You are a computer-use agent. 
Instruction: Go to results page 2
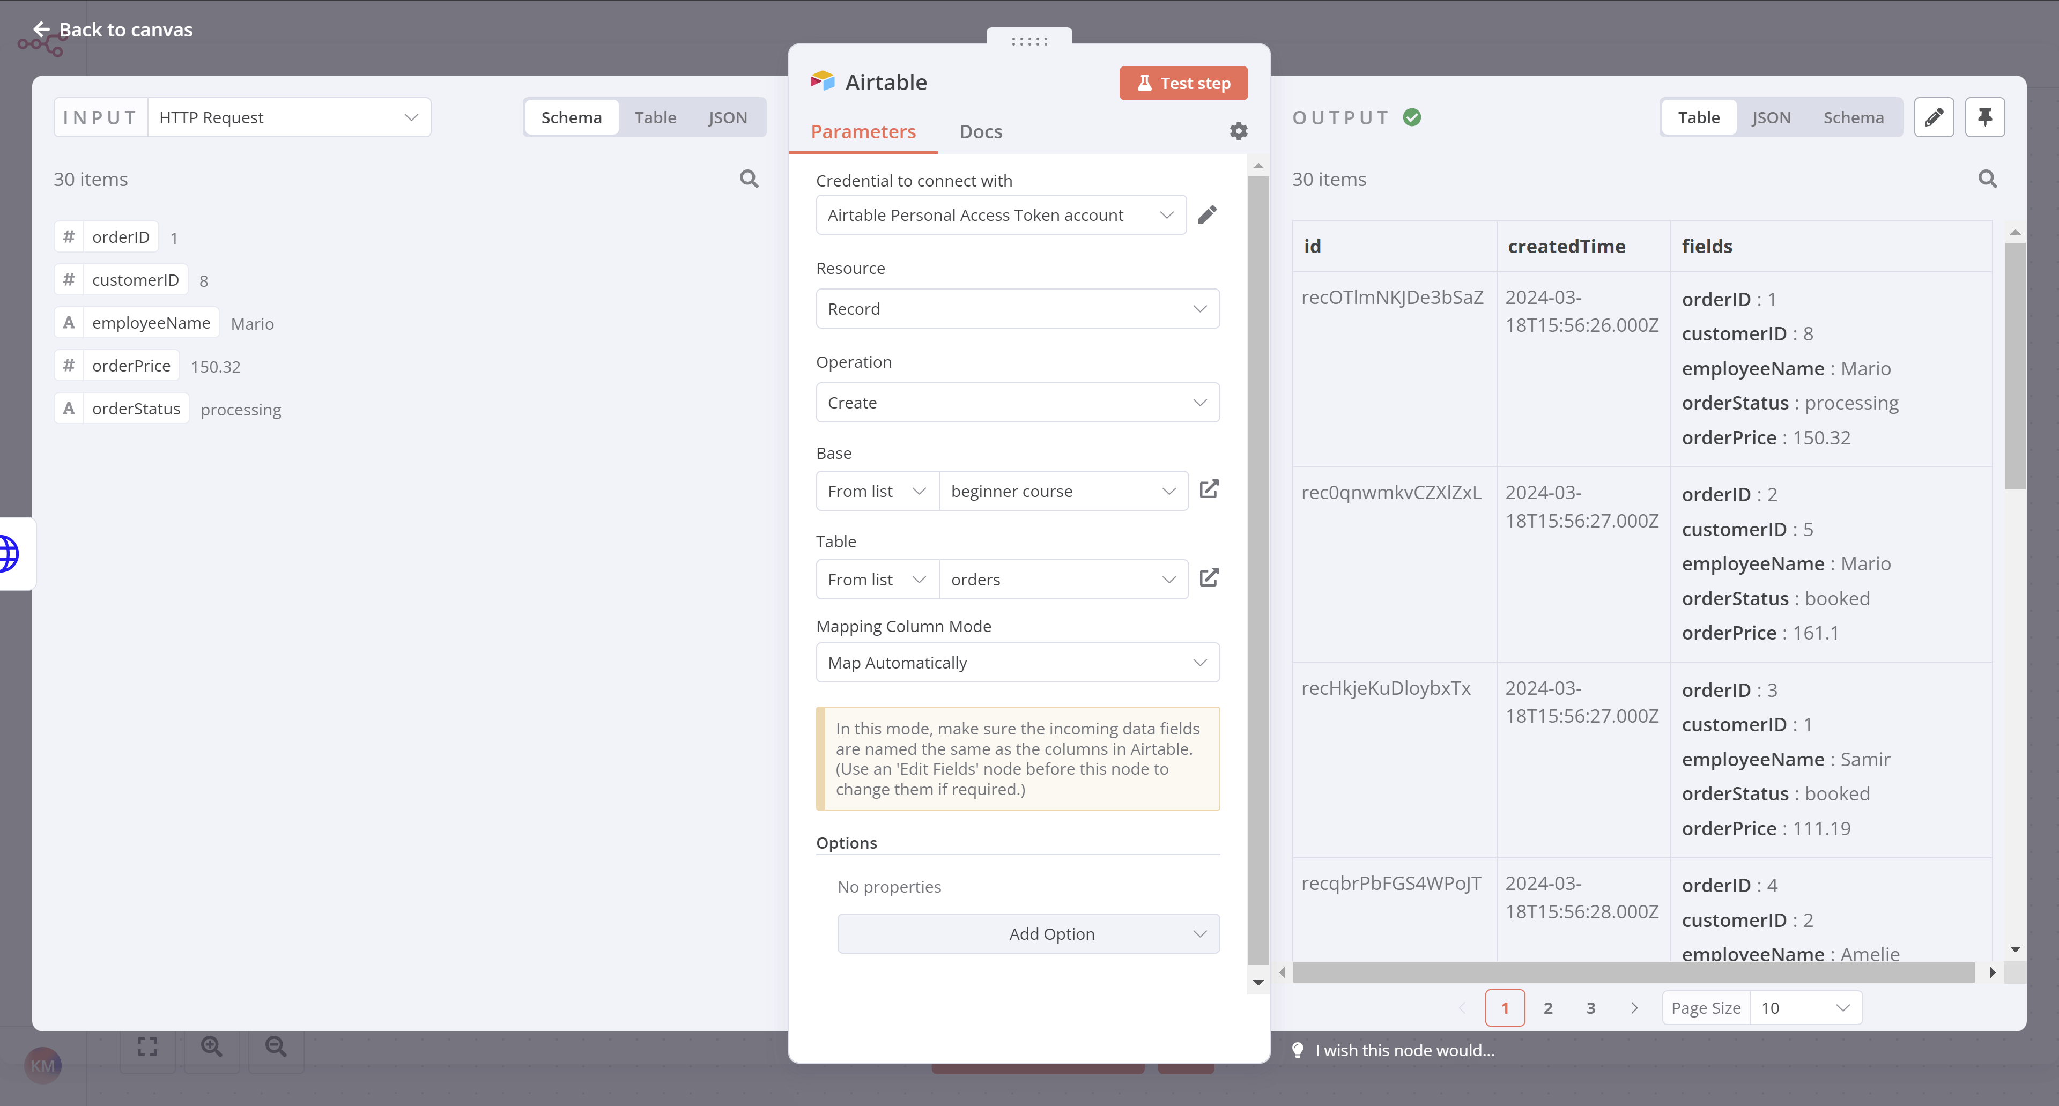coord(1548,1008)
